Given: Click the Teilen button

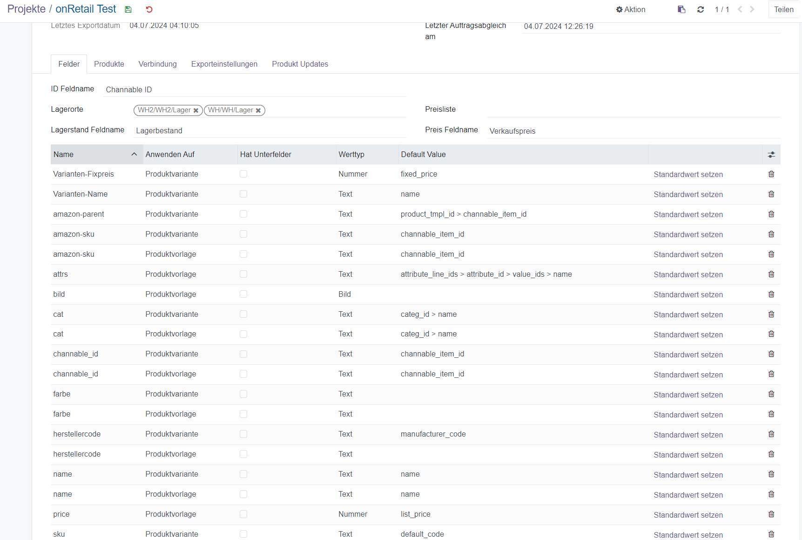Looking at the screenshot, I should pyautogui.click(x=783, y=9).
